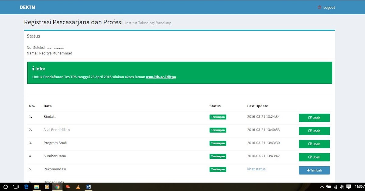Click the Logout link
This screenshot has height=191, width=365.
point(326,7)
